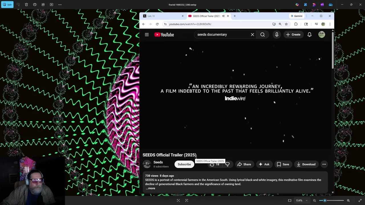Viewport: 365px width, 205px height.
Task: Open the three-dot more menu in Photos toolbar
Action: [60, 5]
